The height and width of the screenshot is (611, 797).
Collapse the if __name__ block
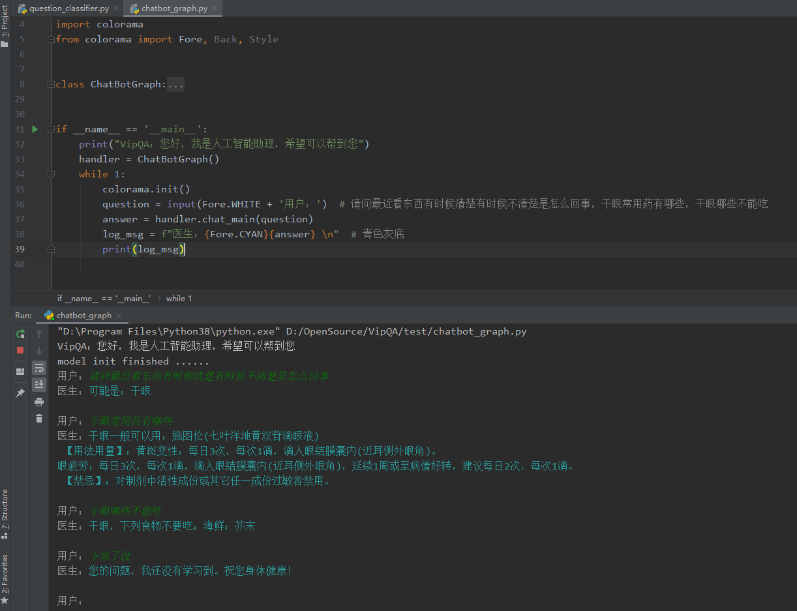(51, 129)
